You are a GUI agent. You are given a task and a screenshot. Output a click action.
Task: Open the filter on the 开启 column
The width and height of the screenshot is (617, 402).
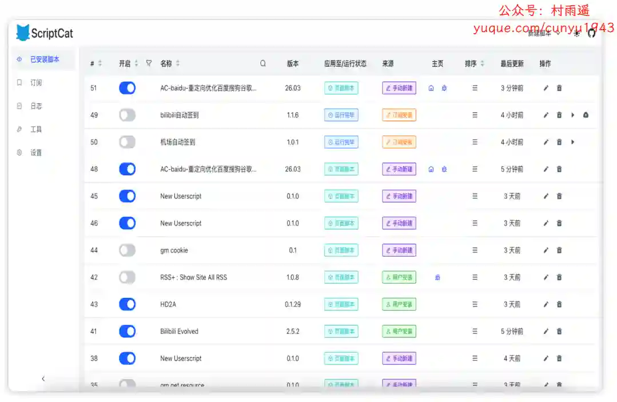pyautogui.click(x=149, y=63)
